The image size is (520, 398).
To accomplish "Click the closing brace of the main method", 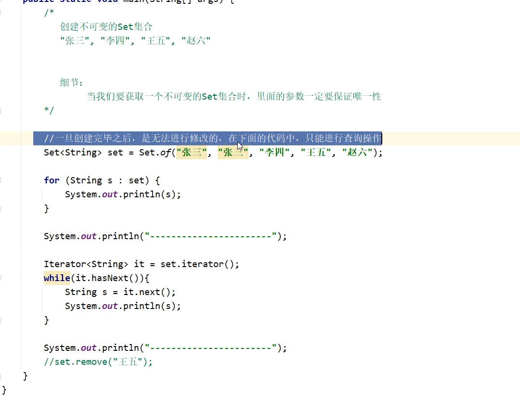I will coord(25,376).
